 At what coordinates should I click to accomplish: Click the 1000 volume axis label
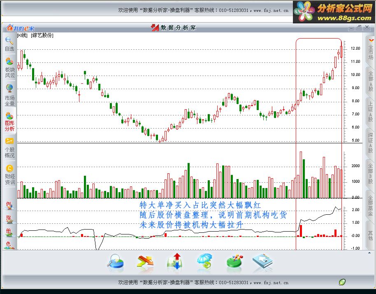coord(355,181)
